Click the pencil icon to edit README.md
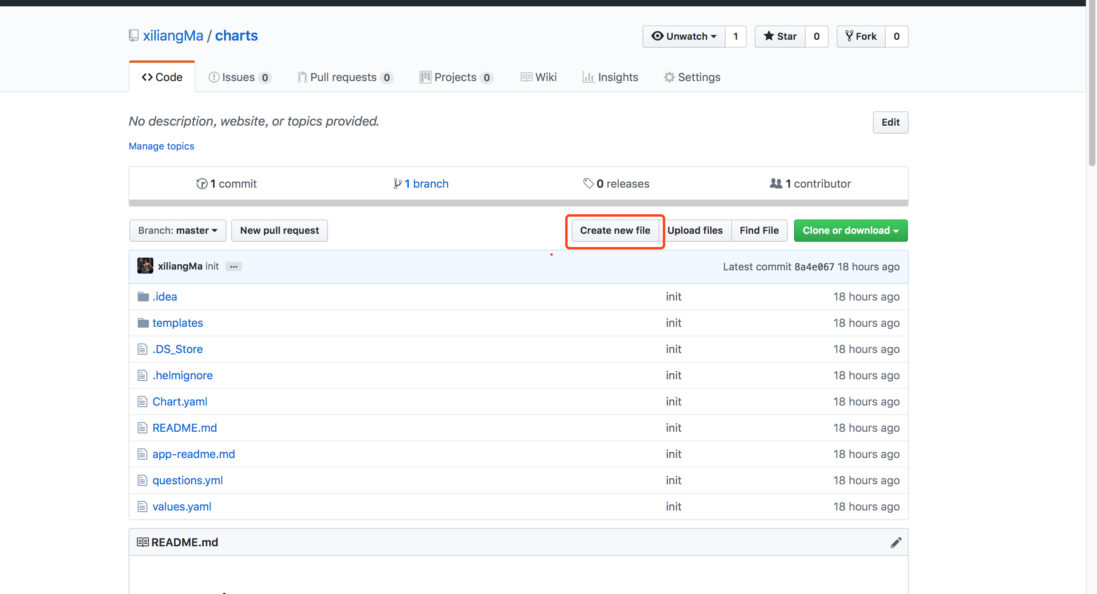 tap(896, 542)
